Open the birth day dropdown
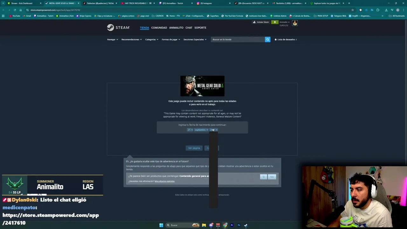 [x=190, y=130]
